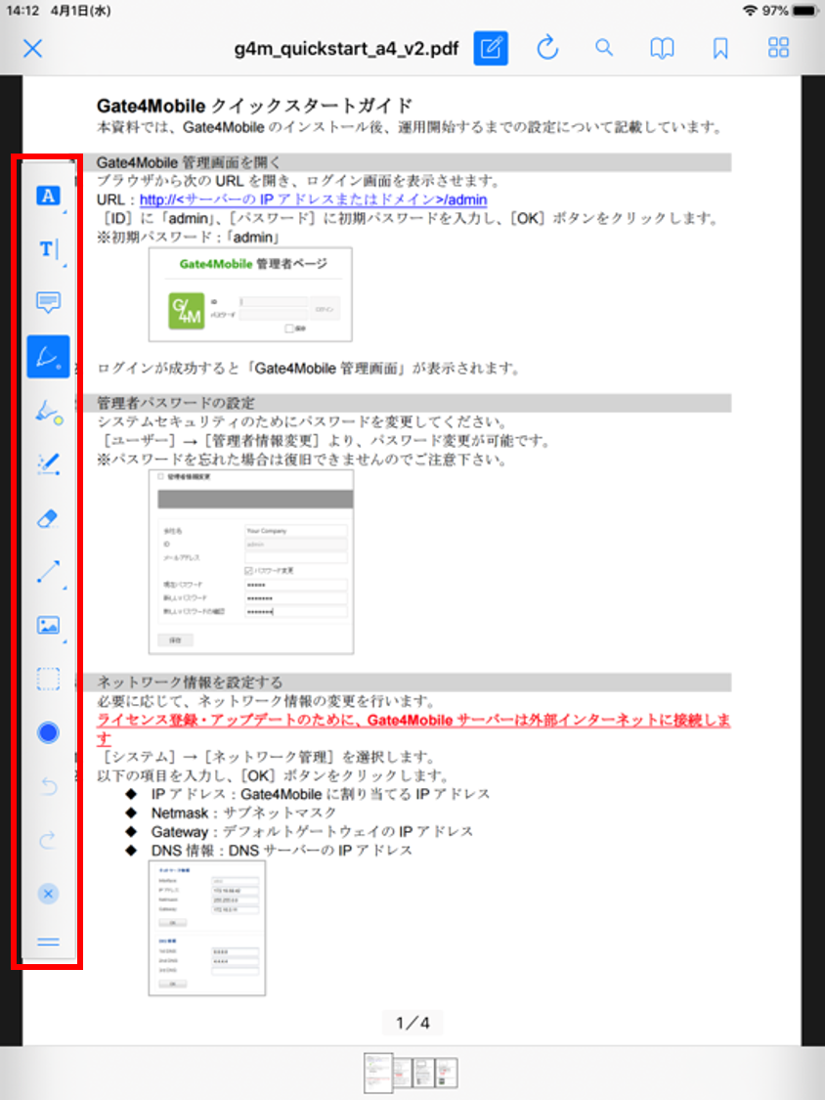Jump to page 2 thumbnail
This screenshot has height=1100, width=825.
pos(402,1073)
